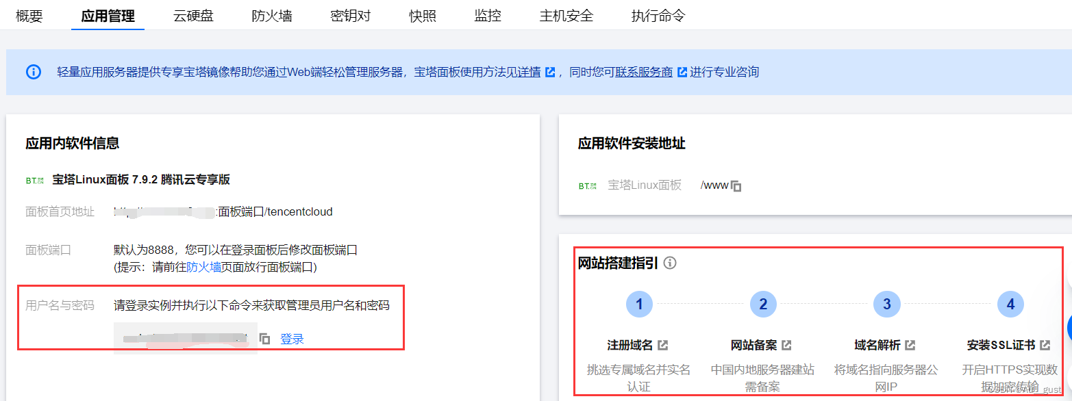
Task: Open the 见详情 link in banner
Action: (x=524, y=72)
